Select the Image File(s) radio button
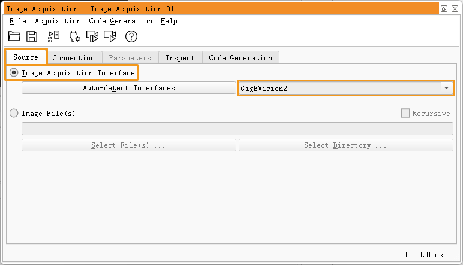Screen dimensions: 463x265 (x=14, y=113)
